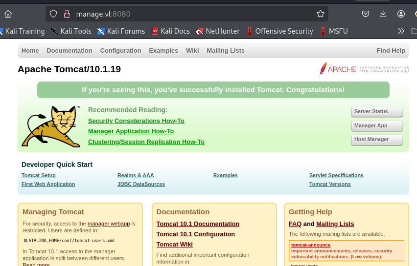Open Security Considerations How-To link
The height and width of the screenshot is (266, 417).
136,121
